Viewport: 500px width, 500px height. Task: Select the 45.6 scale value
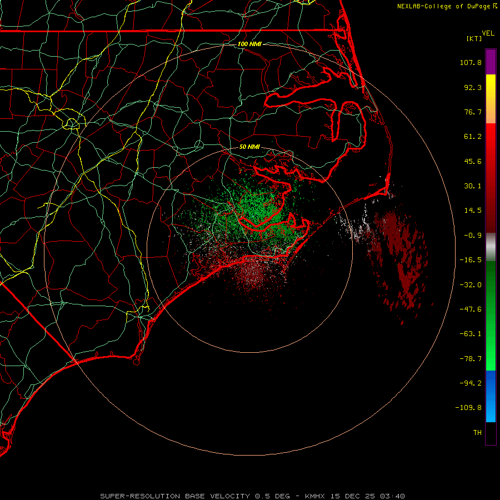[473, 161]
